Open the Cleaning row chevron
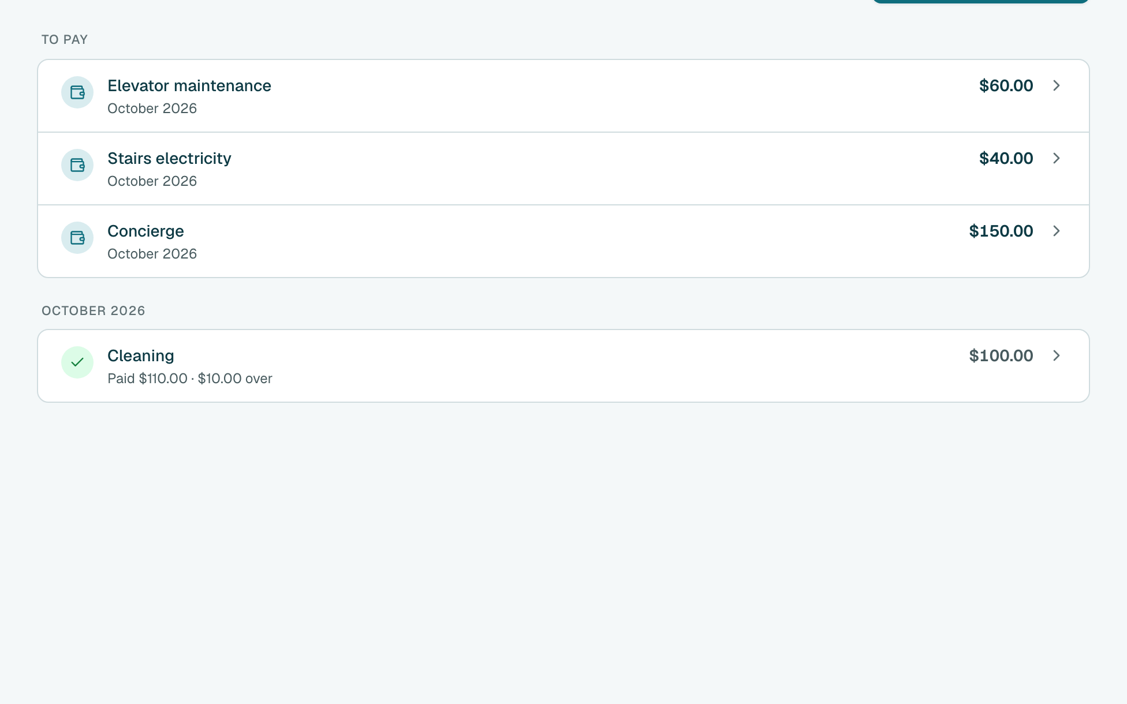 [x=1057, y=355]
